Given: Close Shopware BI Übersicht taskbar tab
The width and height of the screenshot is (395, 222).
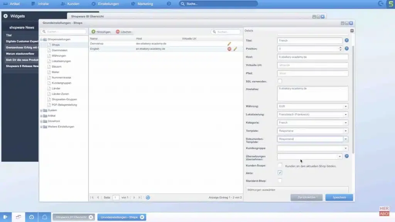Looking at the screenshot, I should (x=91, y=217).
